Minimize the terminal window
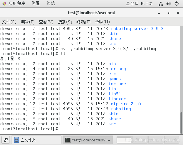Screen dimensions: 183x145 click(x=159, y=13)
